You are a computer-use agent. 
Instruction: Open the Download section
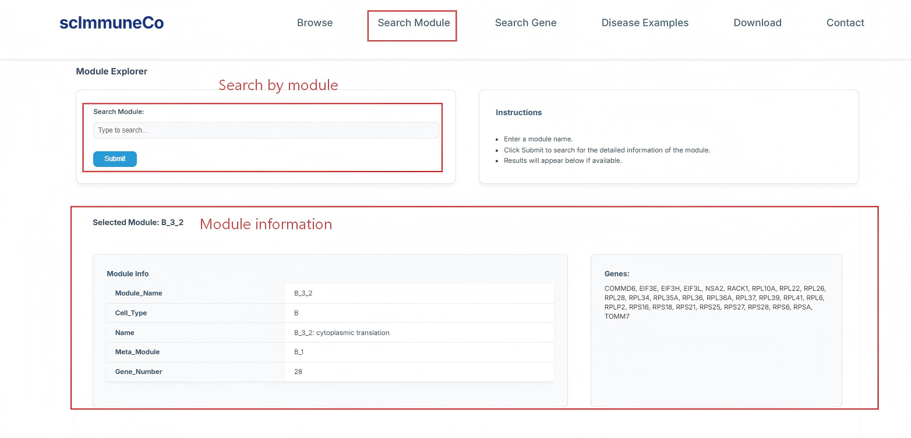[757, 23]
